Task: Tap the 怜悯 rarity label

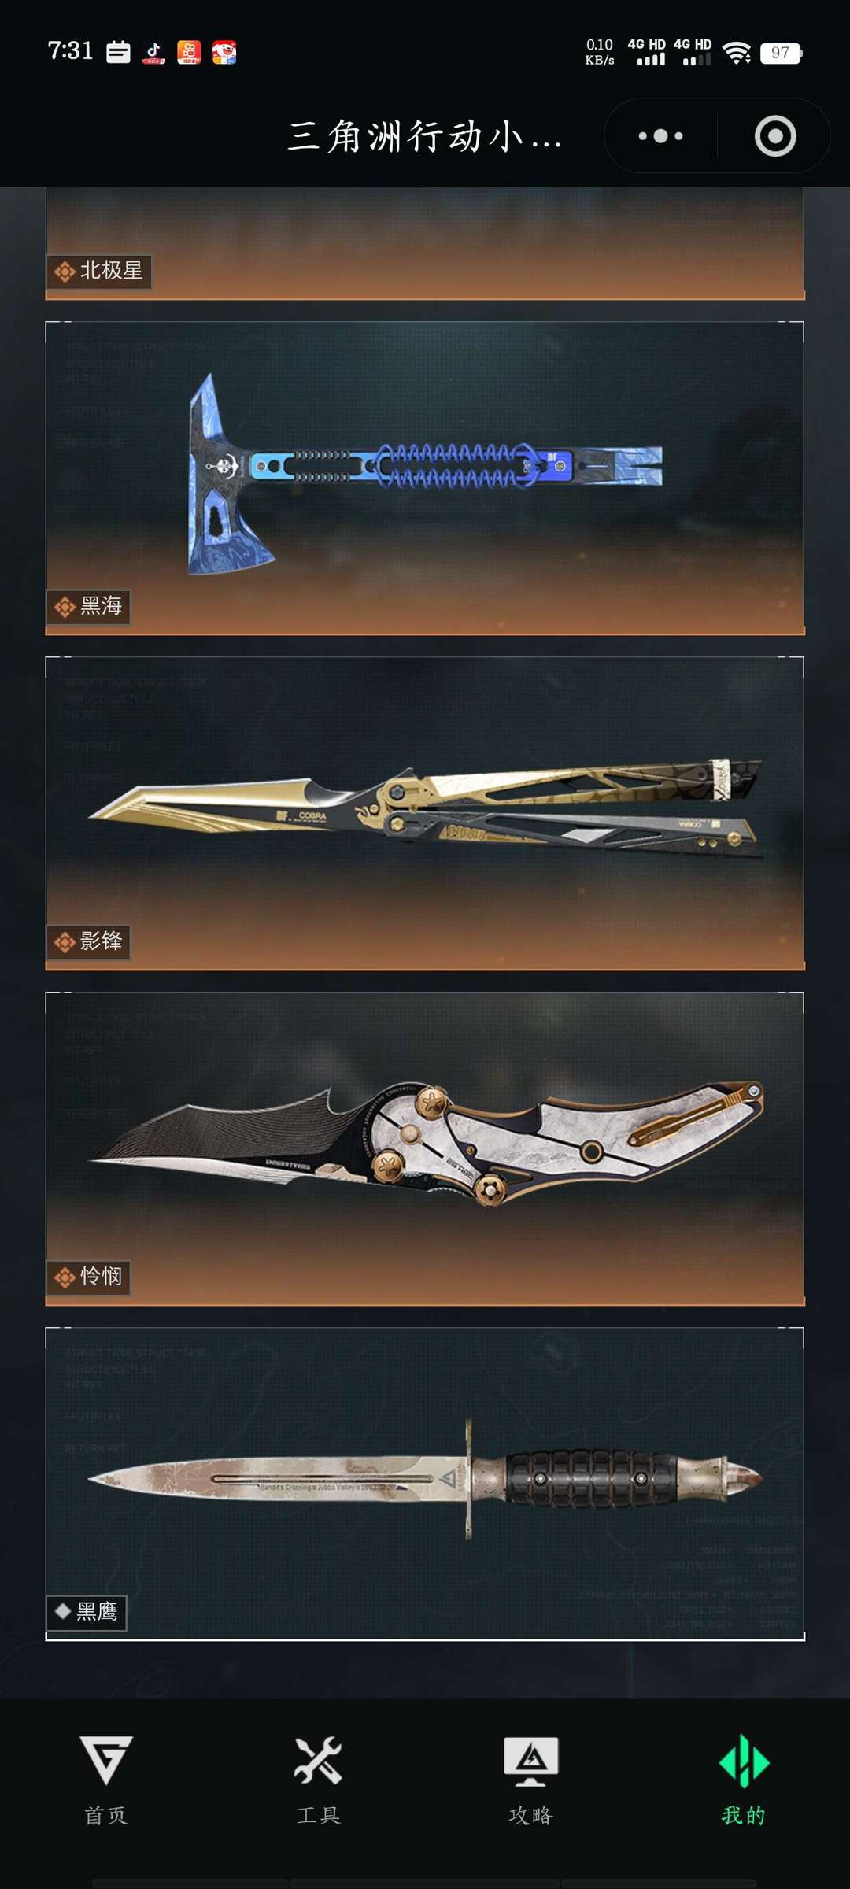Action: (88, 1277)
